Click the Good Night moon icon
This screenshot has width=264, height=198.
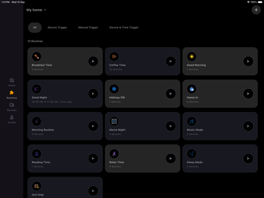pos(36,89)
